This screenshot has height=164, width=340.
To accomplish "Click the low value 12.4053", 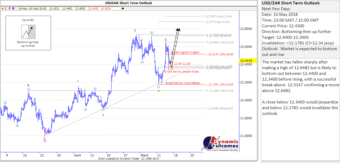I will [x=80, y=9].
